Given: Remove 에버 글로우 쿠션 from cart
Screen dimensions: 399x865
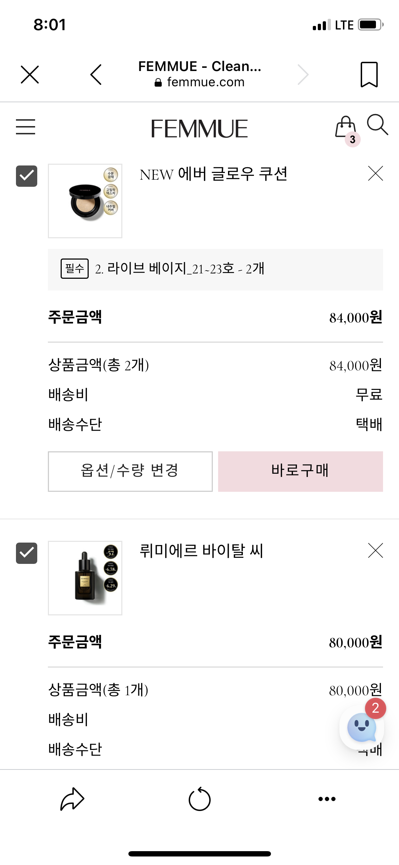Looking at the screenshot, I should [376, 173].
